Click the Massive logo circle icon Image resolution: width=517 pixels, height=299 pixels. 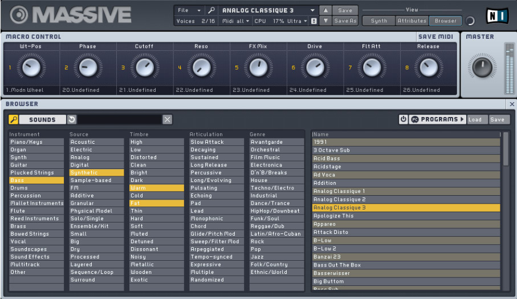(x=19, y=15)
